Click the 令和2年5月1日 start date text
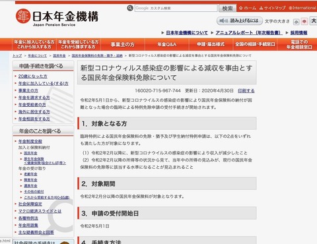Viewport: 317px width, 244px height. tap(94, 226)
